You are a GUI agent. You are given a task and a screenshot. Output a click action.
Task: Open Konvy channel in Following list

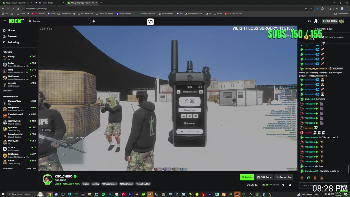pyautogui.click(x=19, y=58)
